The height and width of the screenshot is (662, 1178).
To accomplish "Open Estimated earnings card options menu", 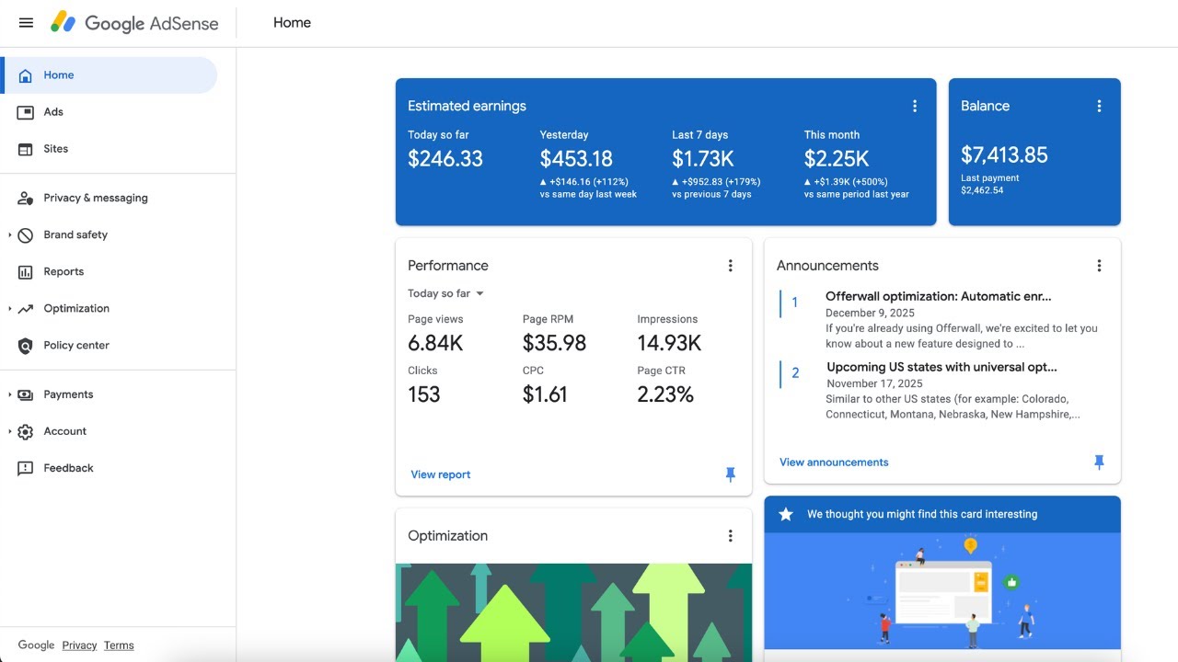I will 915,106.
